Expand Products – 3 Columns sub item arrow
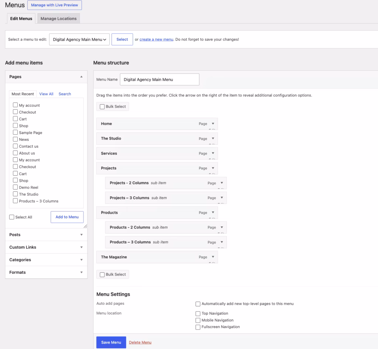Image resolution: width=378 pixels, height=349 pixels. pos(222,242)
